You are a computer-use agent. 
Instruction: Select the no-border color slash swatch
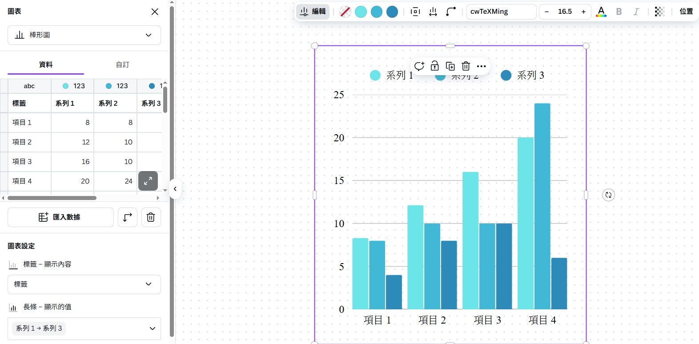[x=345, y=12]
